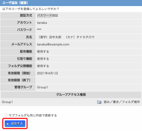Click the yellow arrow icon on 追加する
The width and height of the screenshot is (142, 131).
(8, 124)
